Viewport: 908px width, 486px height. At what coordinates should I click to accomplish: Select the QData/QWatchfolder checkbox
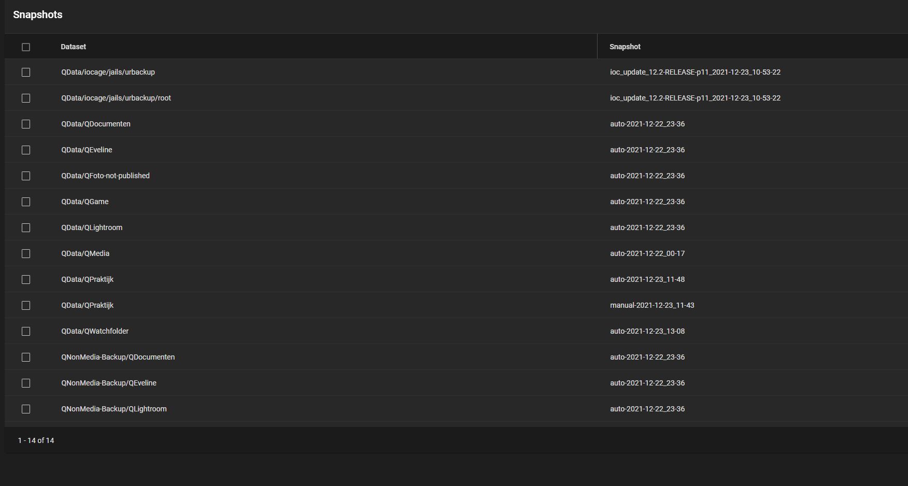(26, 331)
